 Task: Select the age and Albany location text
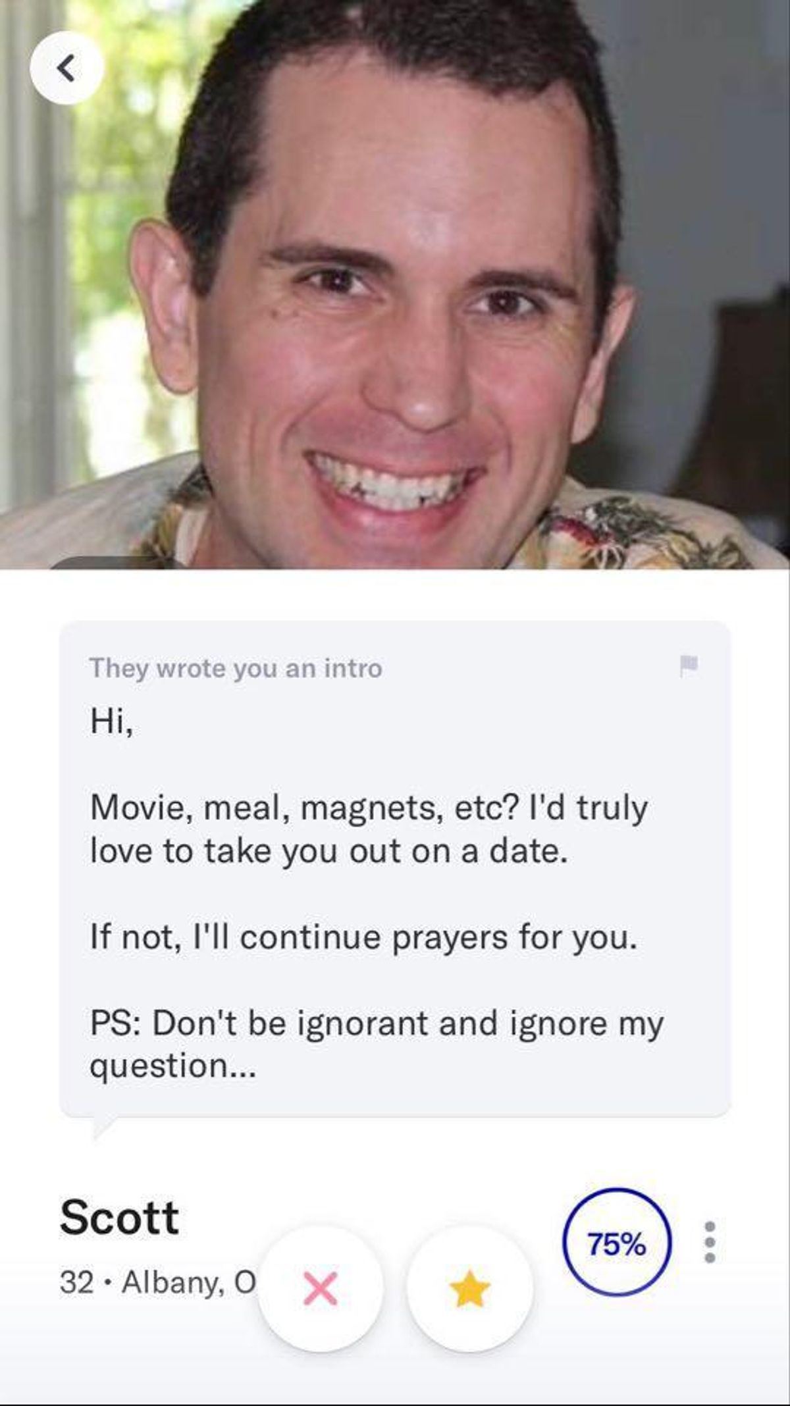[157, 1282]
